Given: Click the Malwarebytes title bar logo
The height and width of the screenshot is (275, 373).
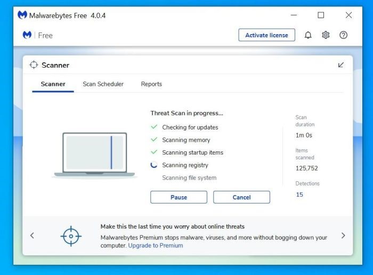Looking at the screenshot, I should point(22,15).
